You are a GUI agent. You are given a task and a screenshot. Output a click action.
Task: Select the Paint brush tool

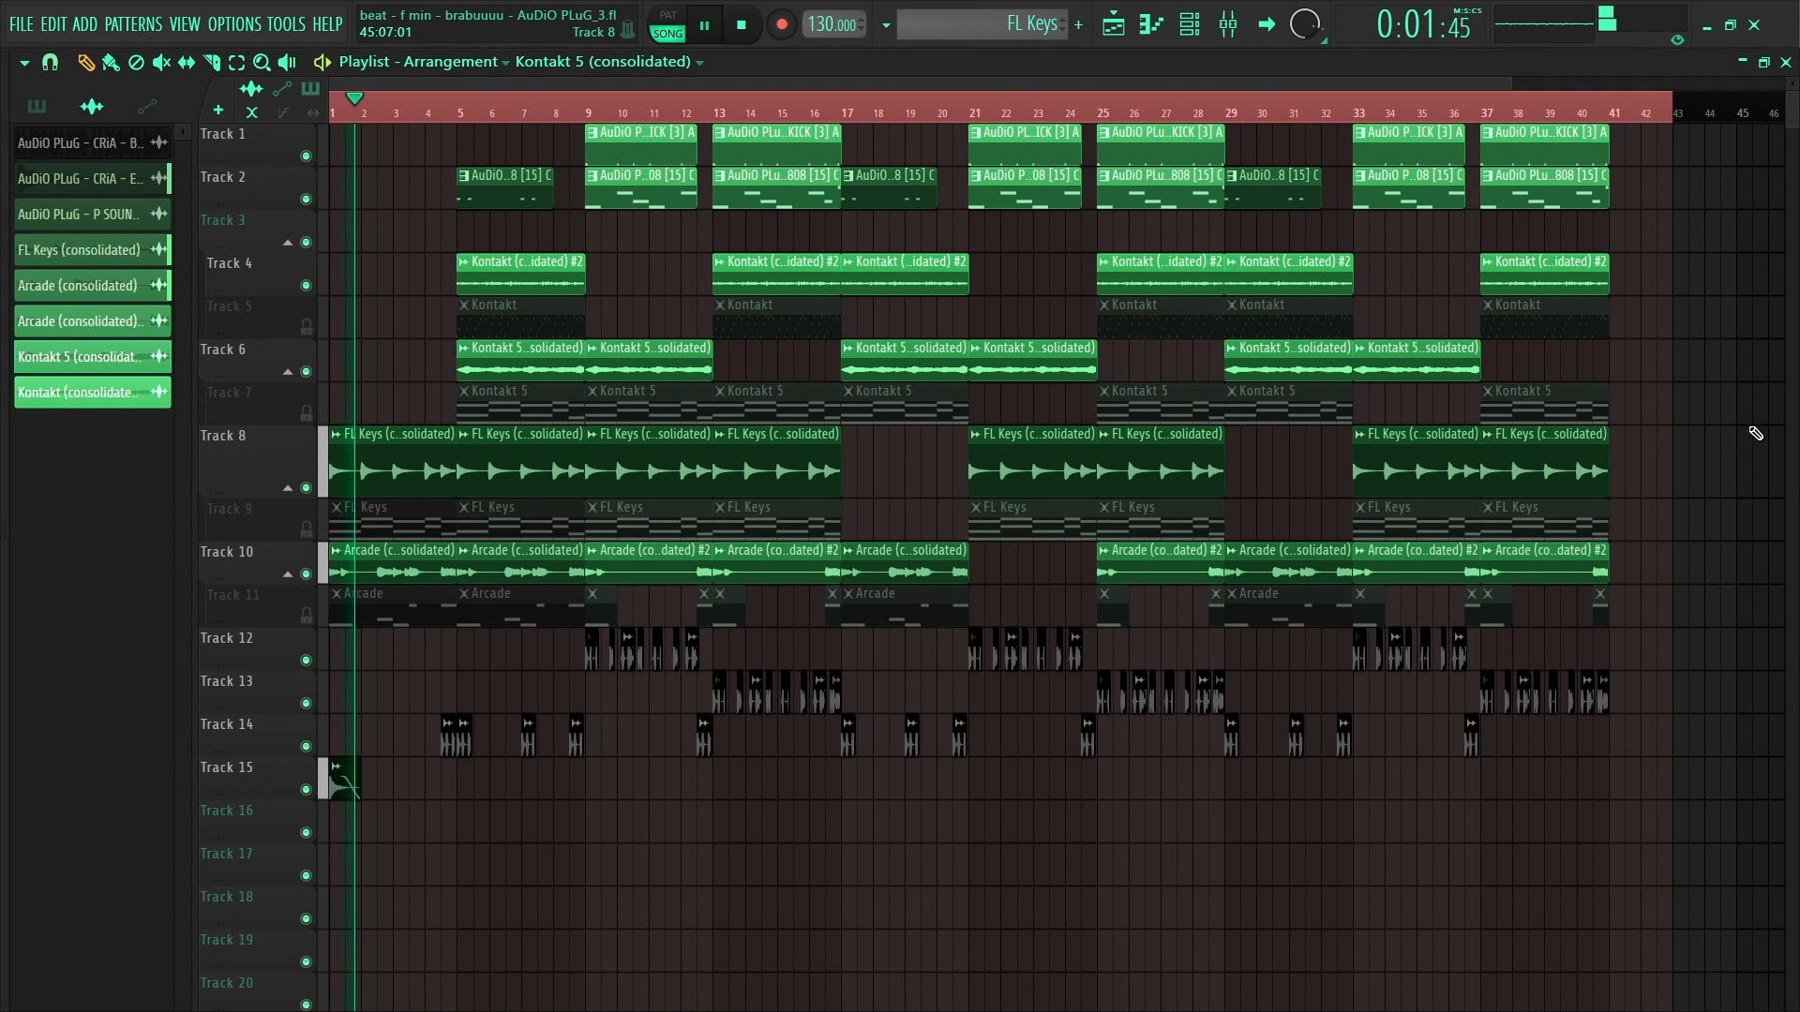pyautogui.click(x=111, y=63)
